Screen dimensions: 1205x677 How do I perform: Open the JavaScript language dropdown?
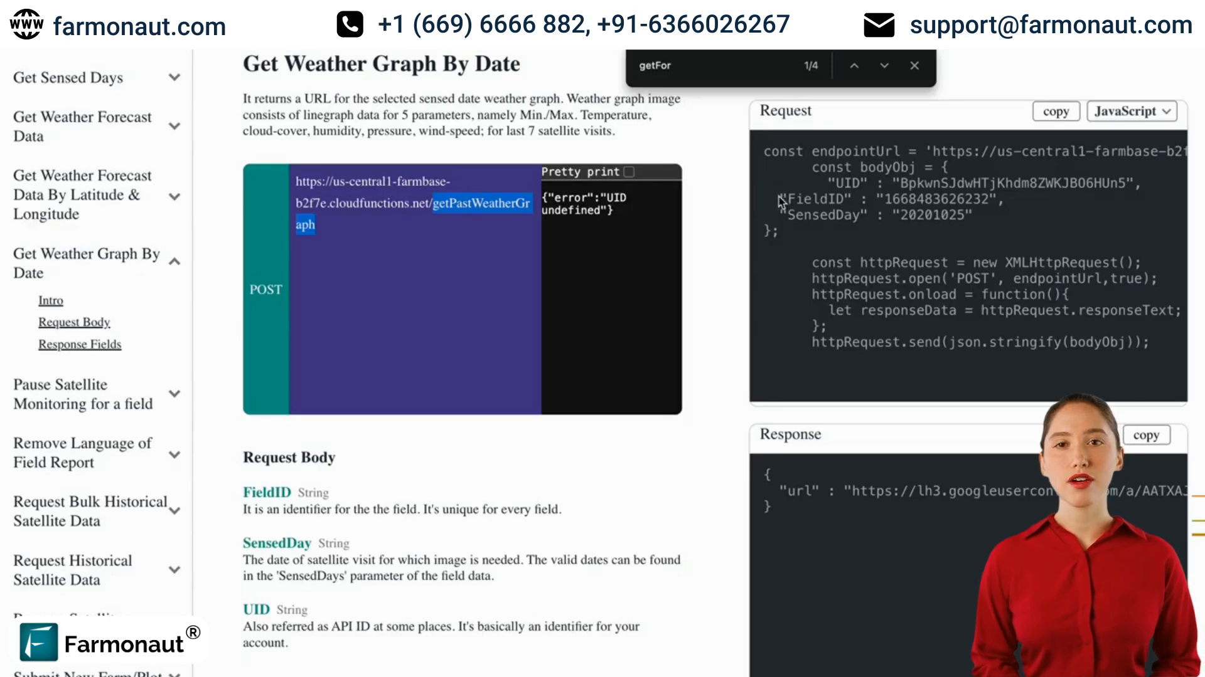1132,111
